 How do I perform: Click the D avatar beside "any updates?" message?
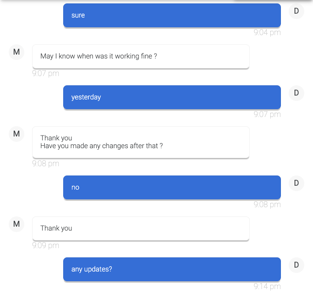click(x=296, y=265)
